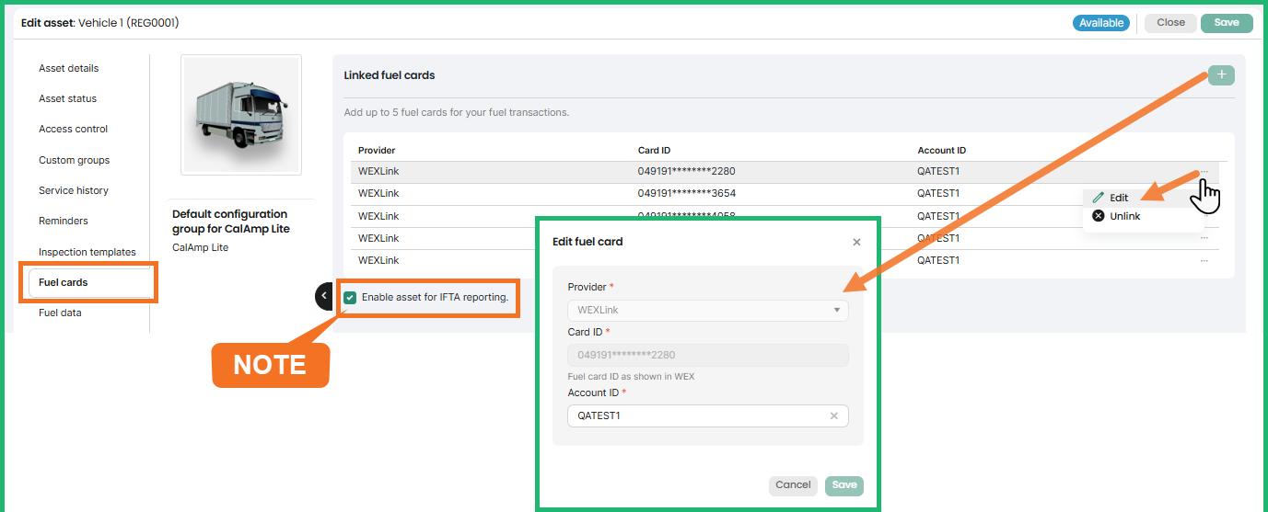The image size is (1268, 512).
Task: Clear the Account ID field with X icon
Action: [833, 416]
